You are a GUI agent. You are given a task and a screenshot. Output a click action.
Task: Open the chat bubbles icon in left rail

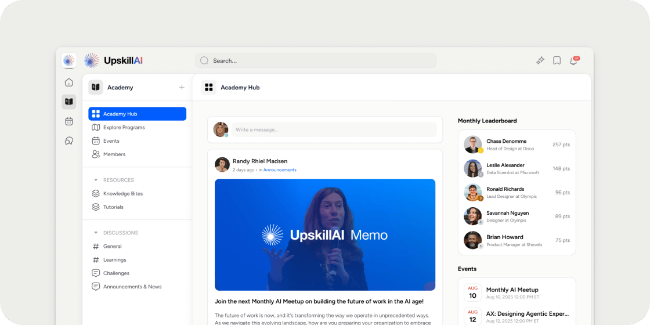[69, 141]
